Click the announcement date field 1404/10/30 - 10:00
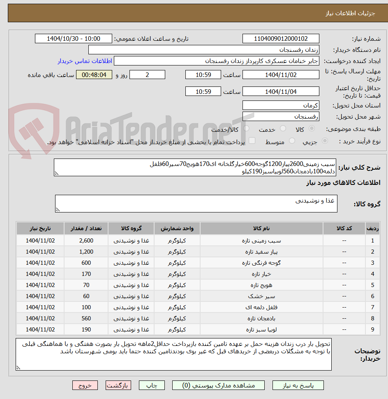 (74, 39)
